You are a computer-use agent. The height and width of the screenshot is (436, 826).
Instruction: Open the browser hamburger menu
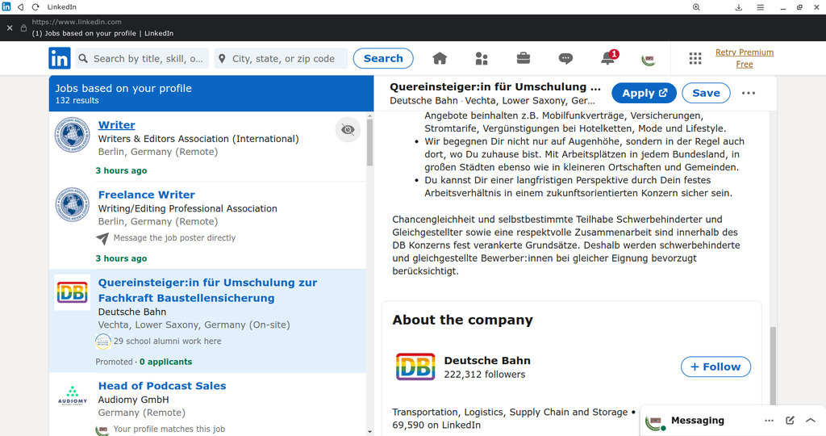point(760,7)
